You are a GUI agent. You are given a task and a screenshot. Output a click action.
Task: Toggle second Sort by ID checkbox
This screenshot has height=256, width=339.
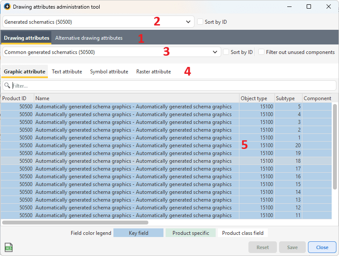pyautogui.click(x=226, y=52)
